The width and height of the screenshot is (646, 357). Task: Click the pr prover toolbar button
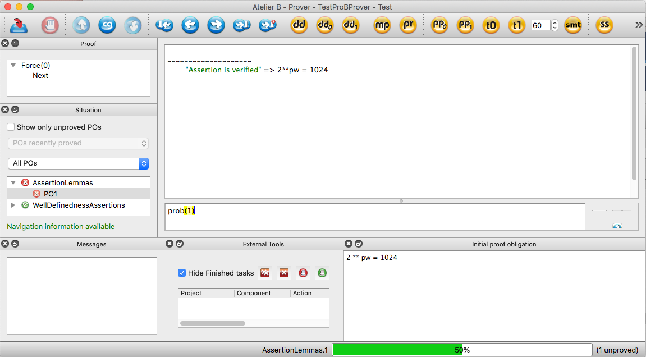coord(408,25)
